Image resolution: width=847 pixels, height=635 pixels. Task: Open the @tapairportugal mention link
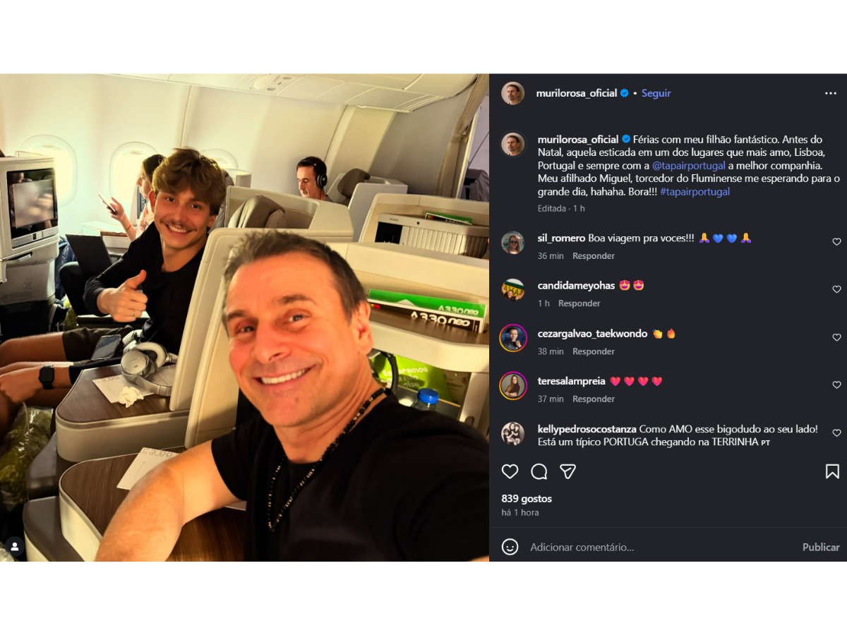[x=688, y=166]
